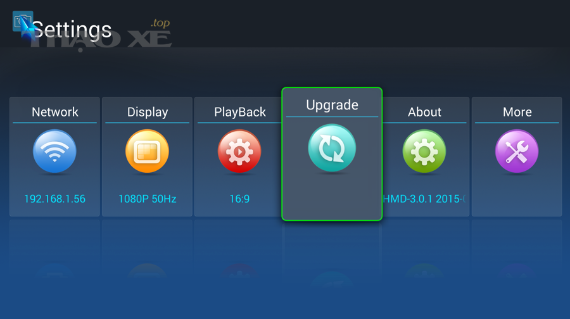
Task: Select the red PlayBack gear icon
Action: [239, 151]
